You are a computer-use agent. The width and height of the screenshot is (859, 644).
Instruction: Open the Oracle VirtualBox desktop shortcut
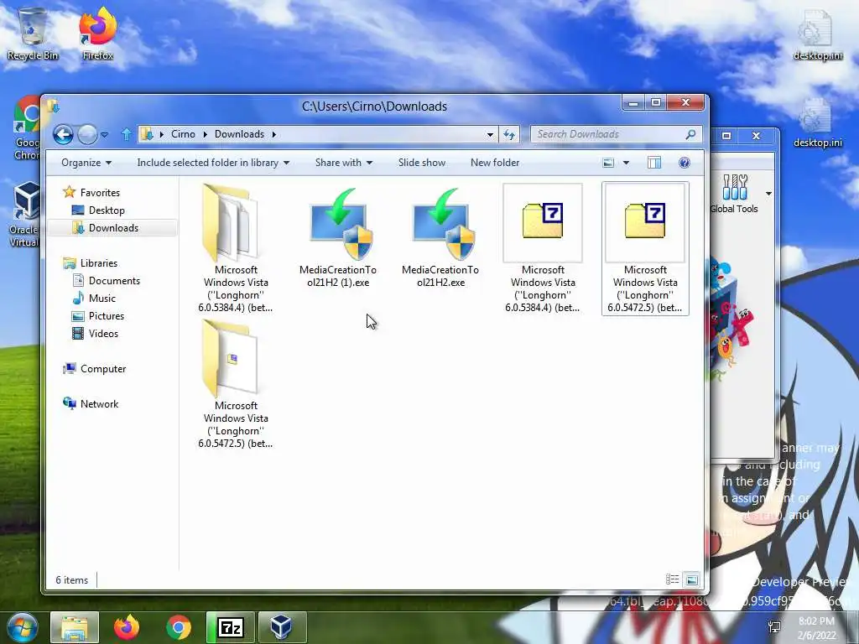24,215
